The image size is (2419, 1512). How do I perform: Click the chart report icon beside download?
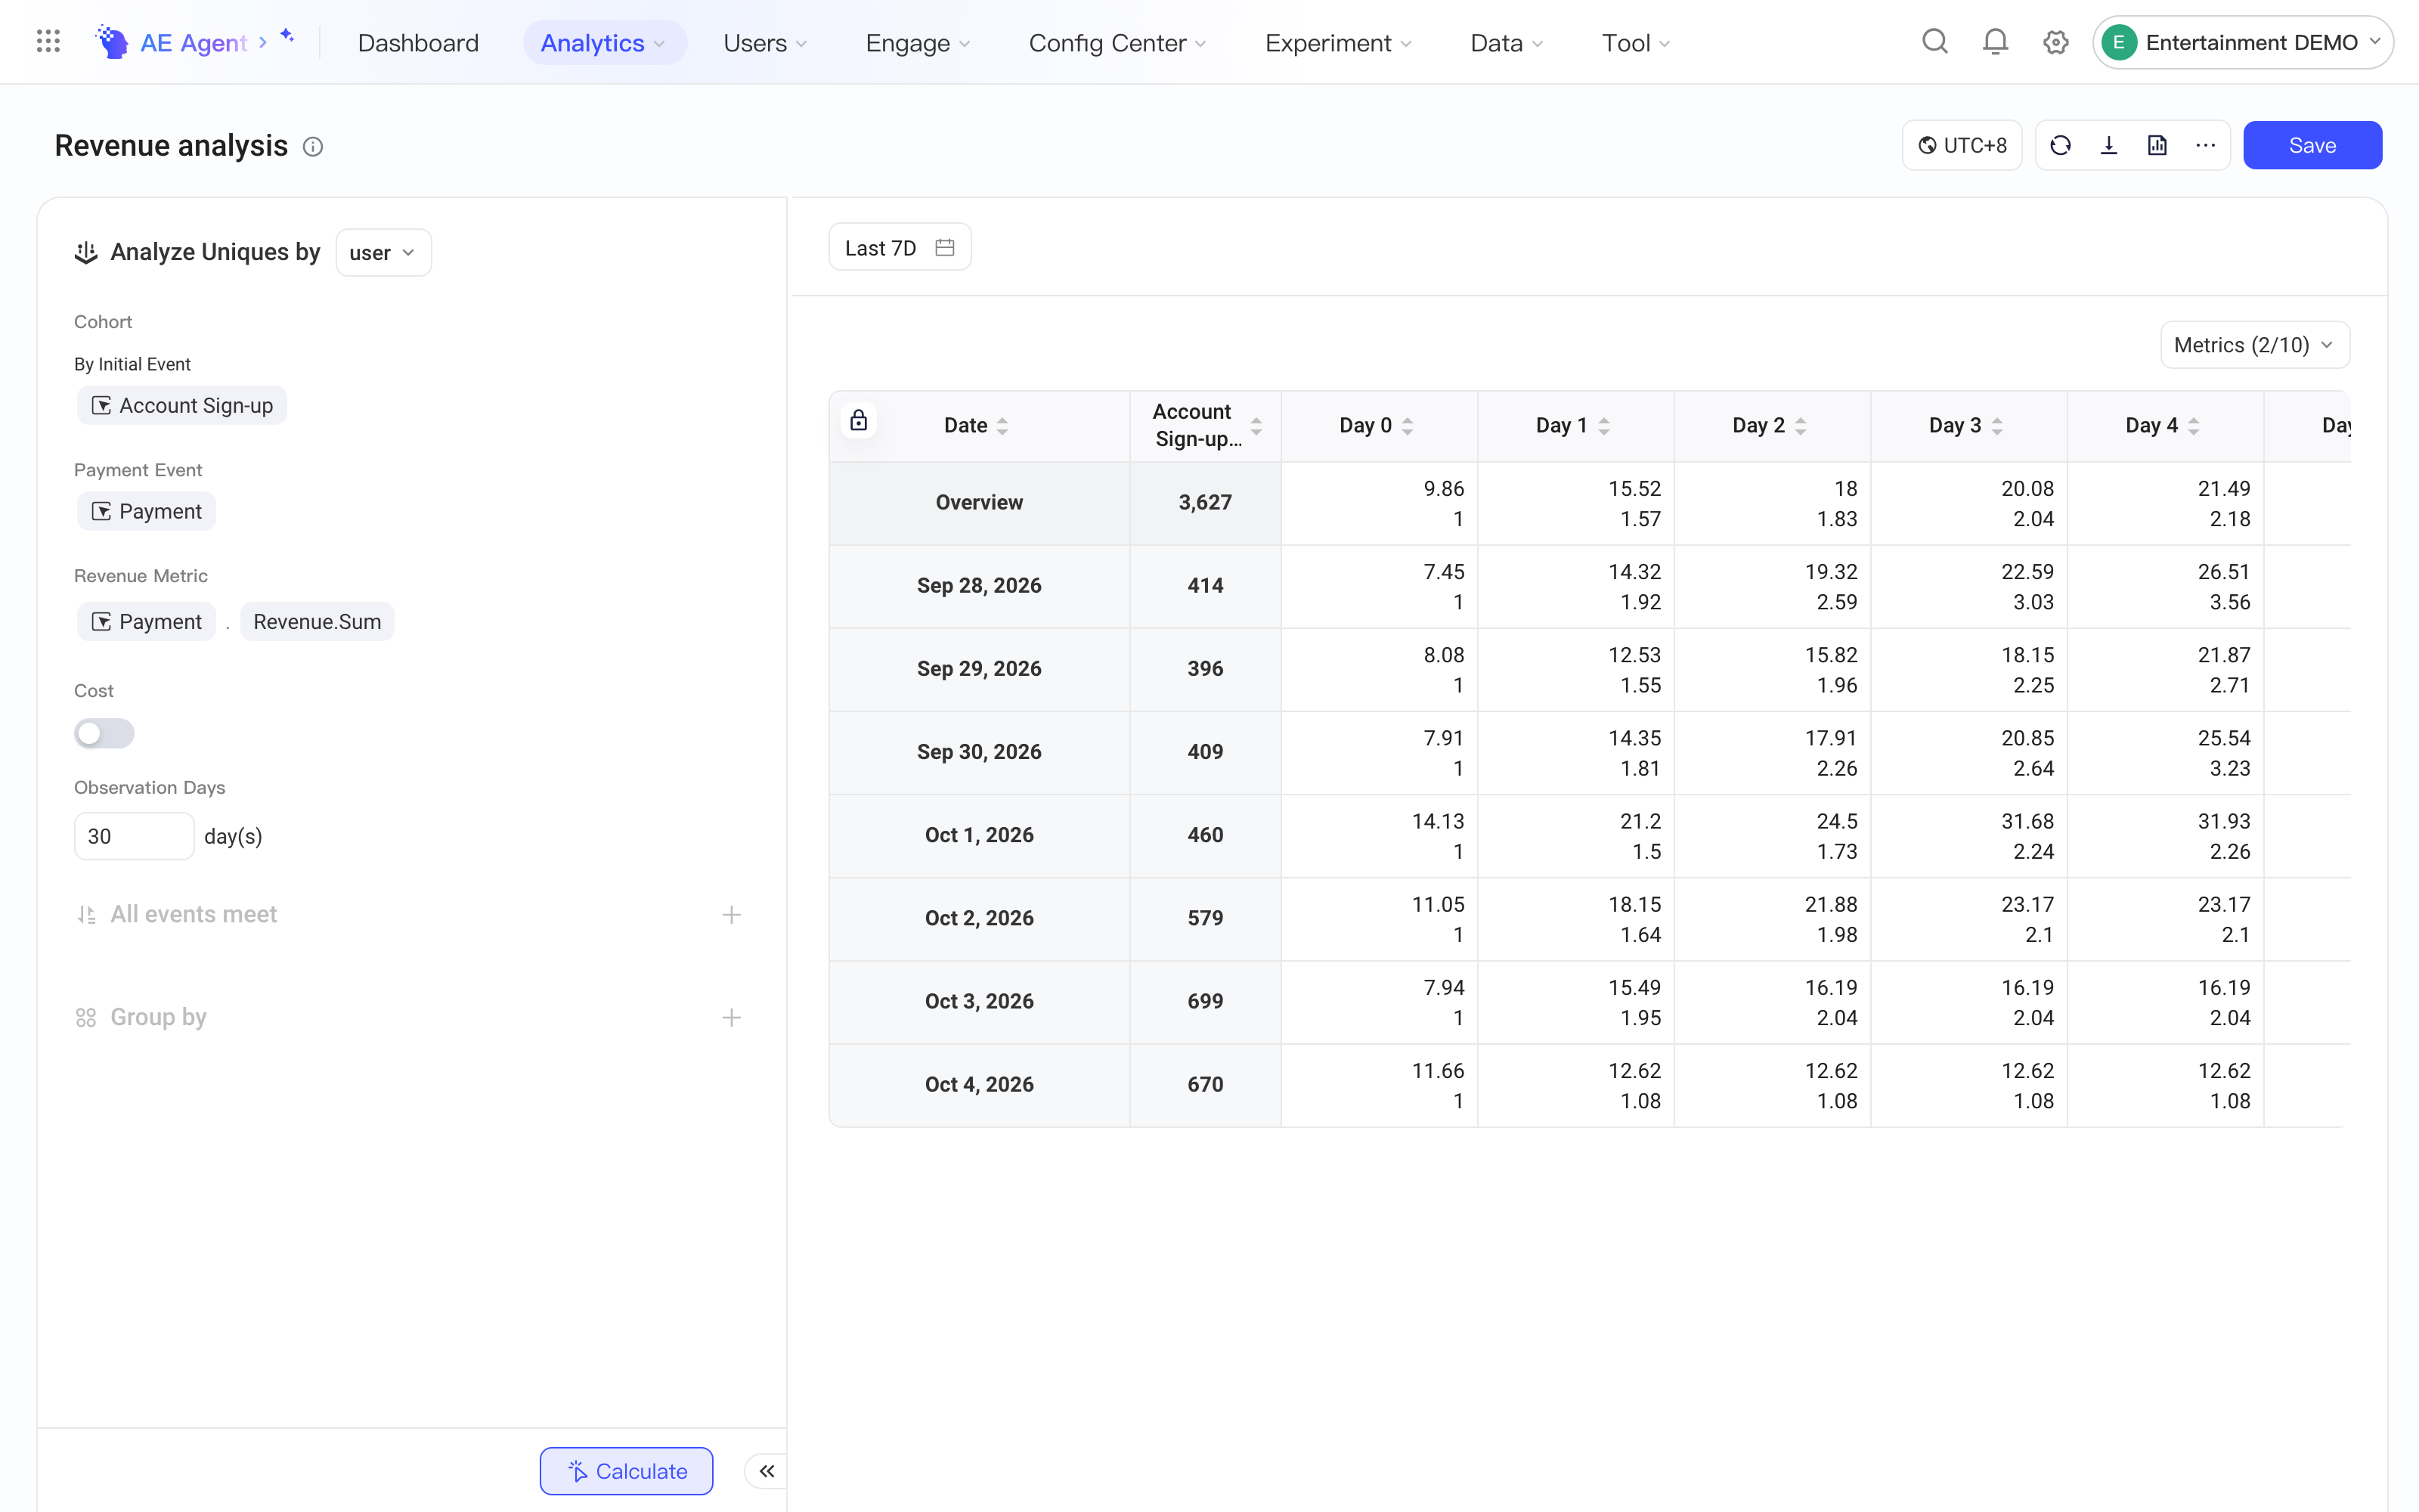click(2157, 146)
